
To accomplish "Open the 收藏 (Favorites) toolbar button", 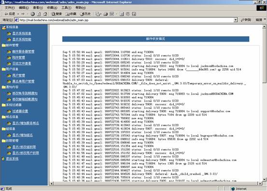I will [71, 14].
